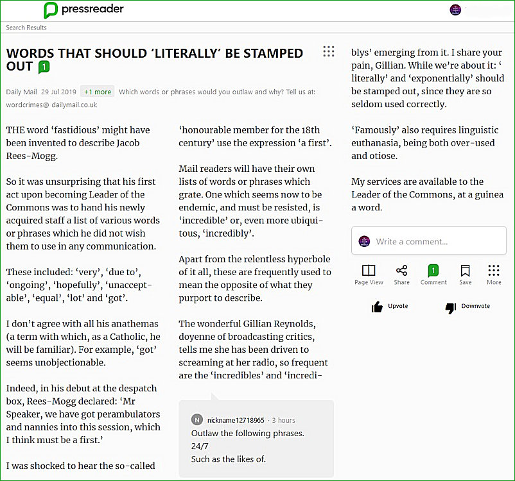The width and height of the screenshot is (515, 481).
Task: Share this article
Action: [401, 274]
